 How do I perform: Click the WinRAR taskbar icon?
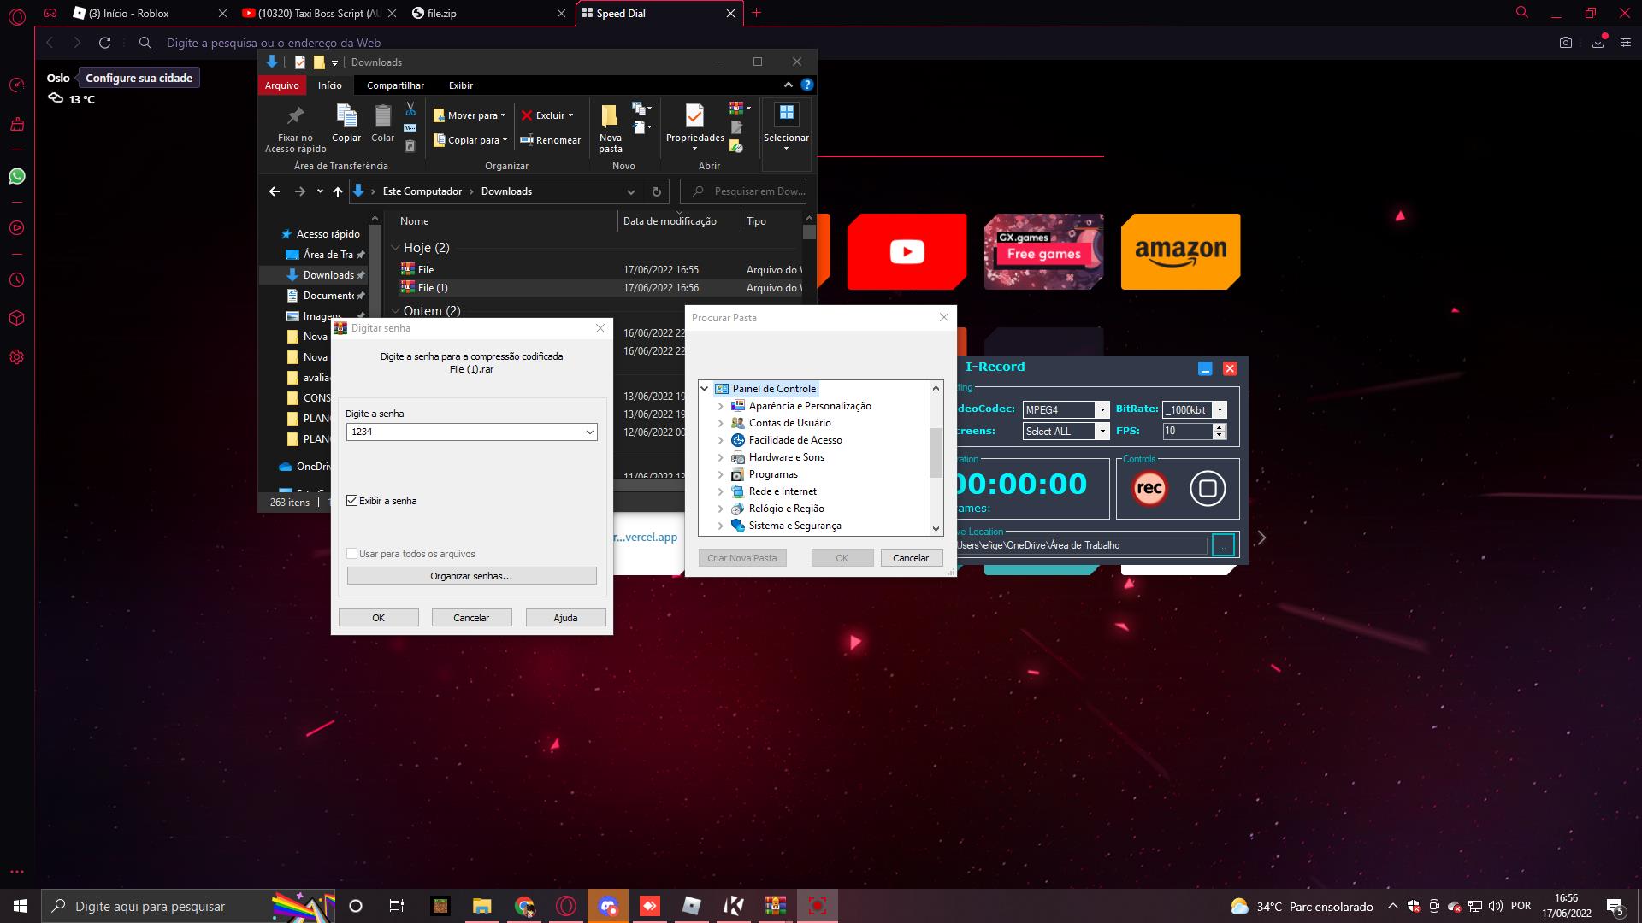point(776,906)
